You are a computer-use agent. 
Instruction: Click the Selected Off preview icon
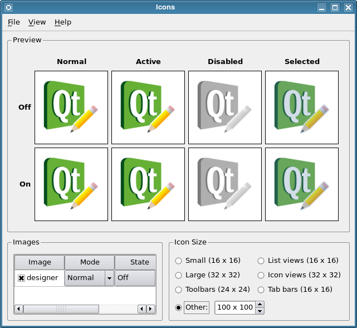[x=302, y=107]
